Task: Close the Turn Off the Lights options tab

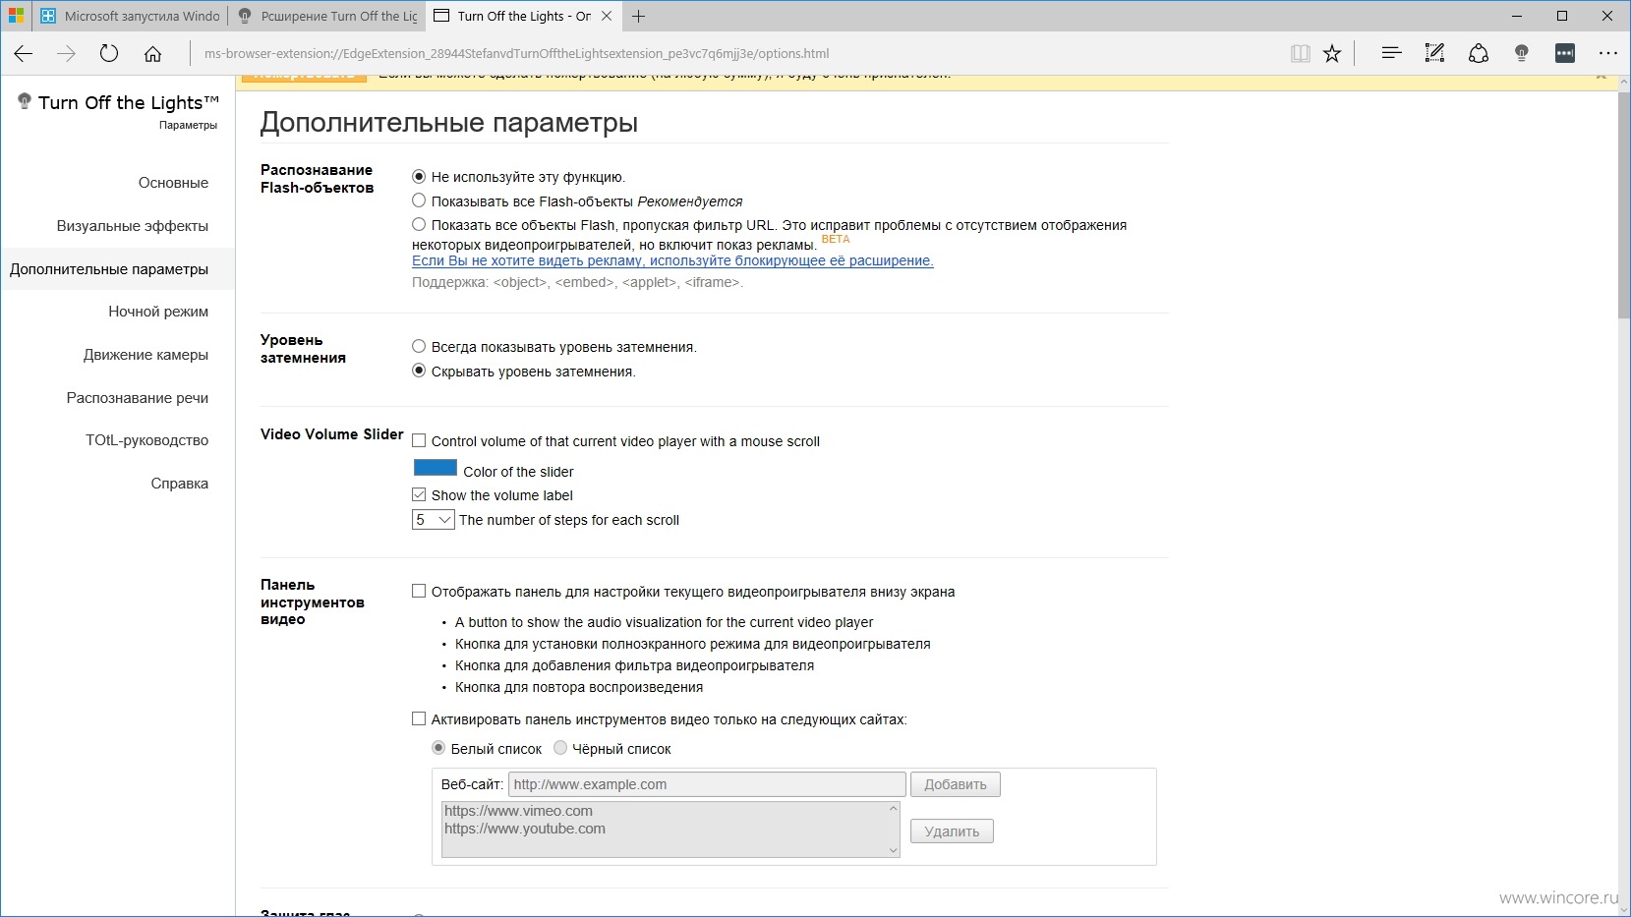Action: 607,16
